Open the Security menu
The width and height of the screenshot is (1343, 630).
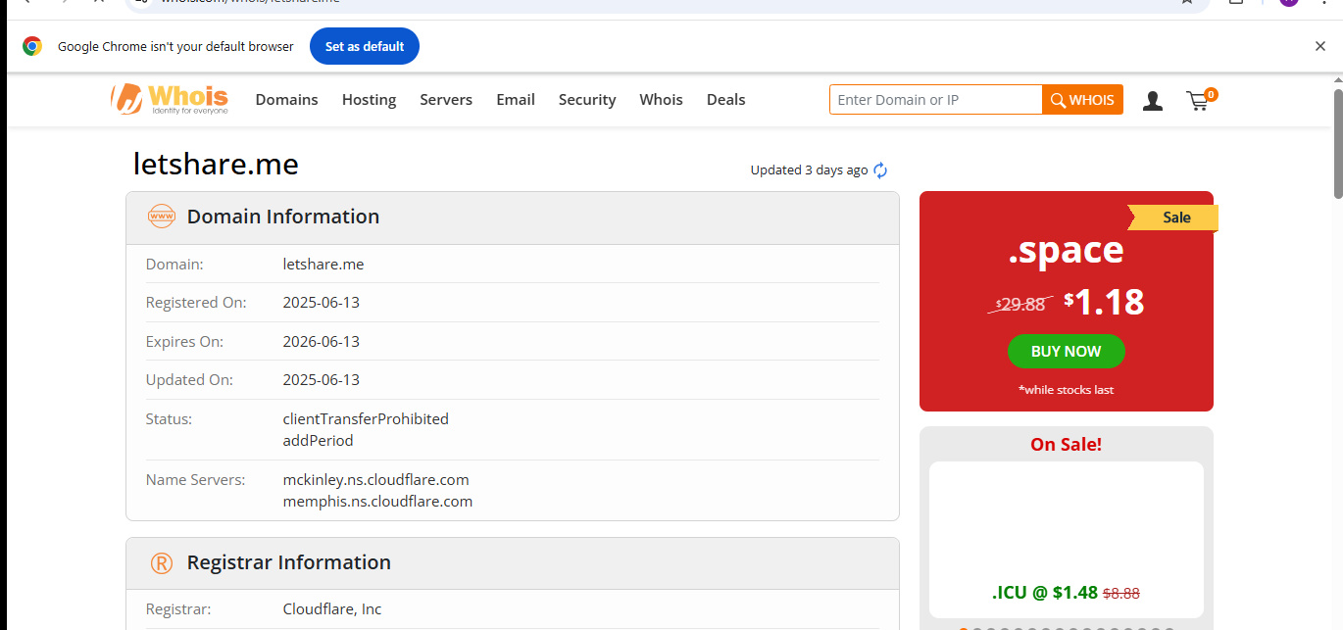(587, 100)
